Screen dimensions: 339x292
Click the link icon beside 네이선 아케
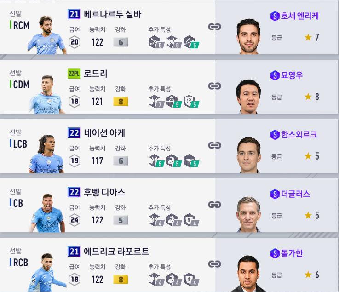tap(214, 145)
